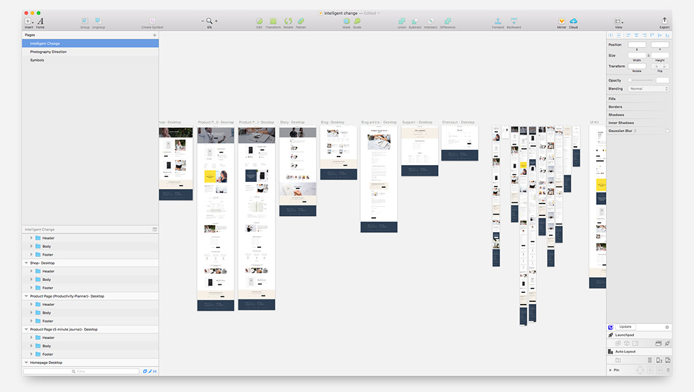Apply the Intersect boolean operation
The image size is (694, 392).
pos(431,21)
